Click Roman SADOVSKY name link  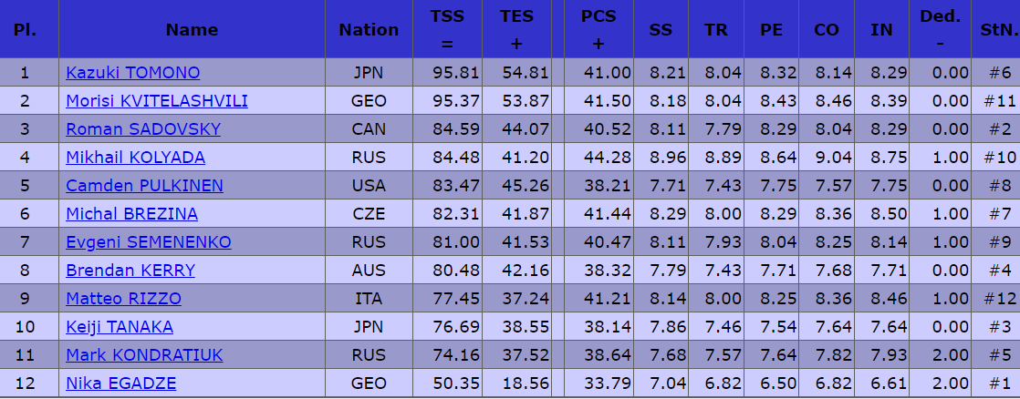tap(142, 129)
